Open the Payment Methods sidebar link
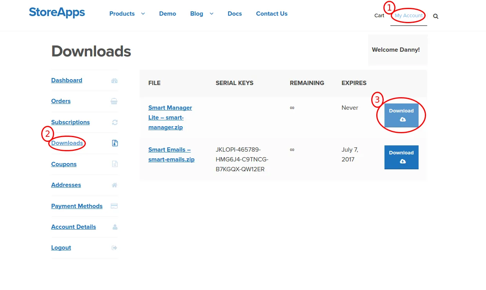Screen dimensions: 486x290 [77, 206]
